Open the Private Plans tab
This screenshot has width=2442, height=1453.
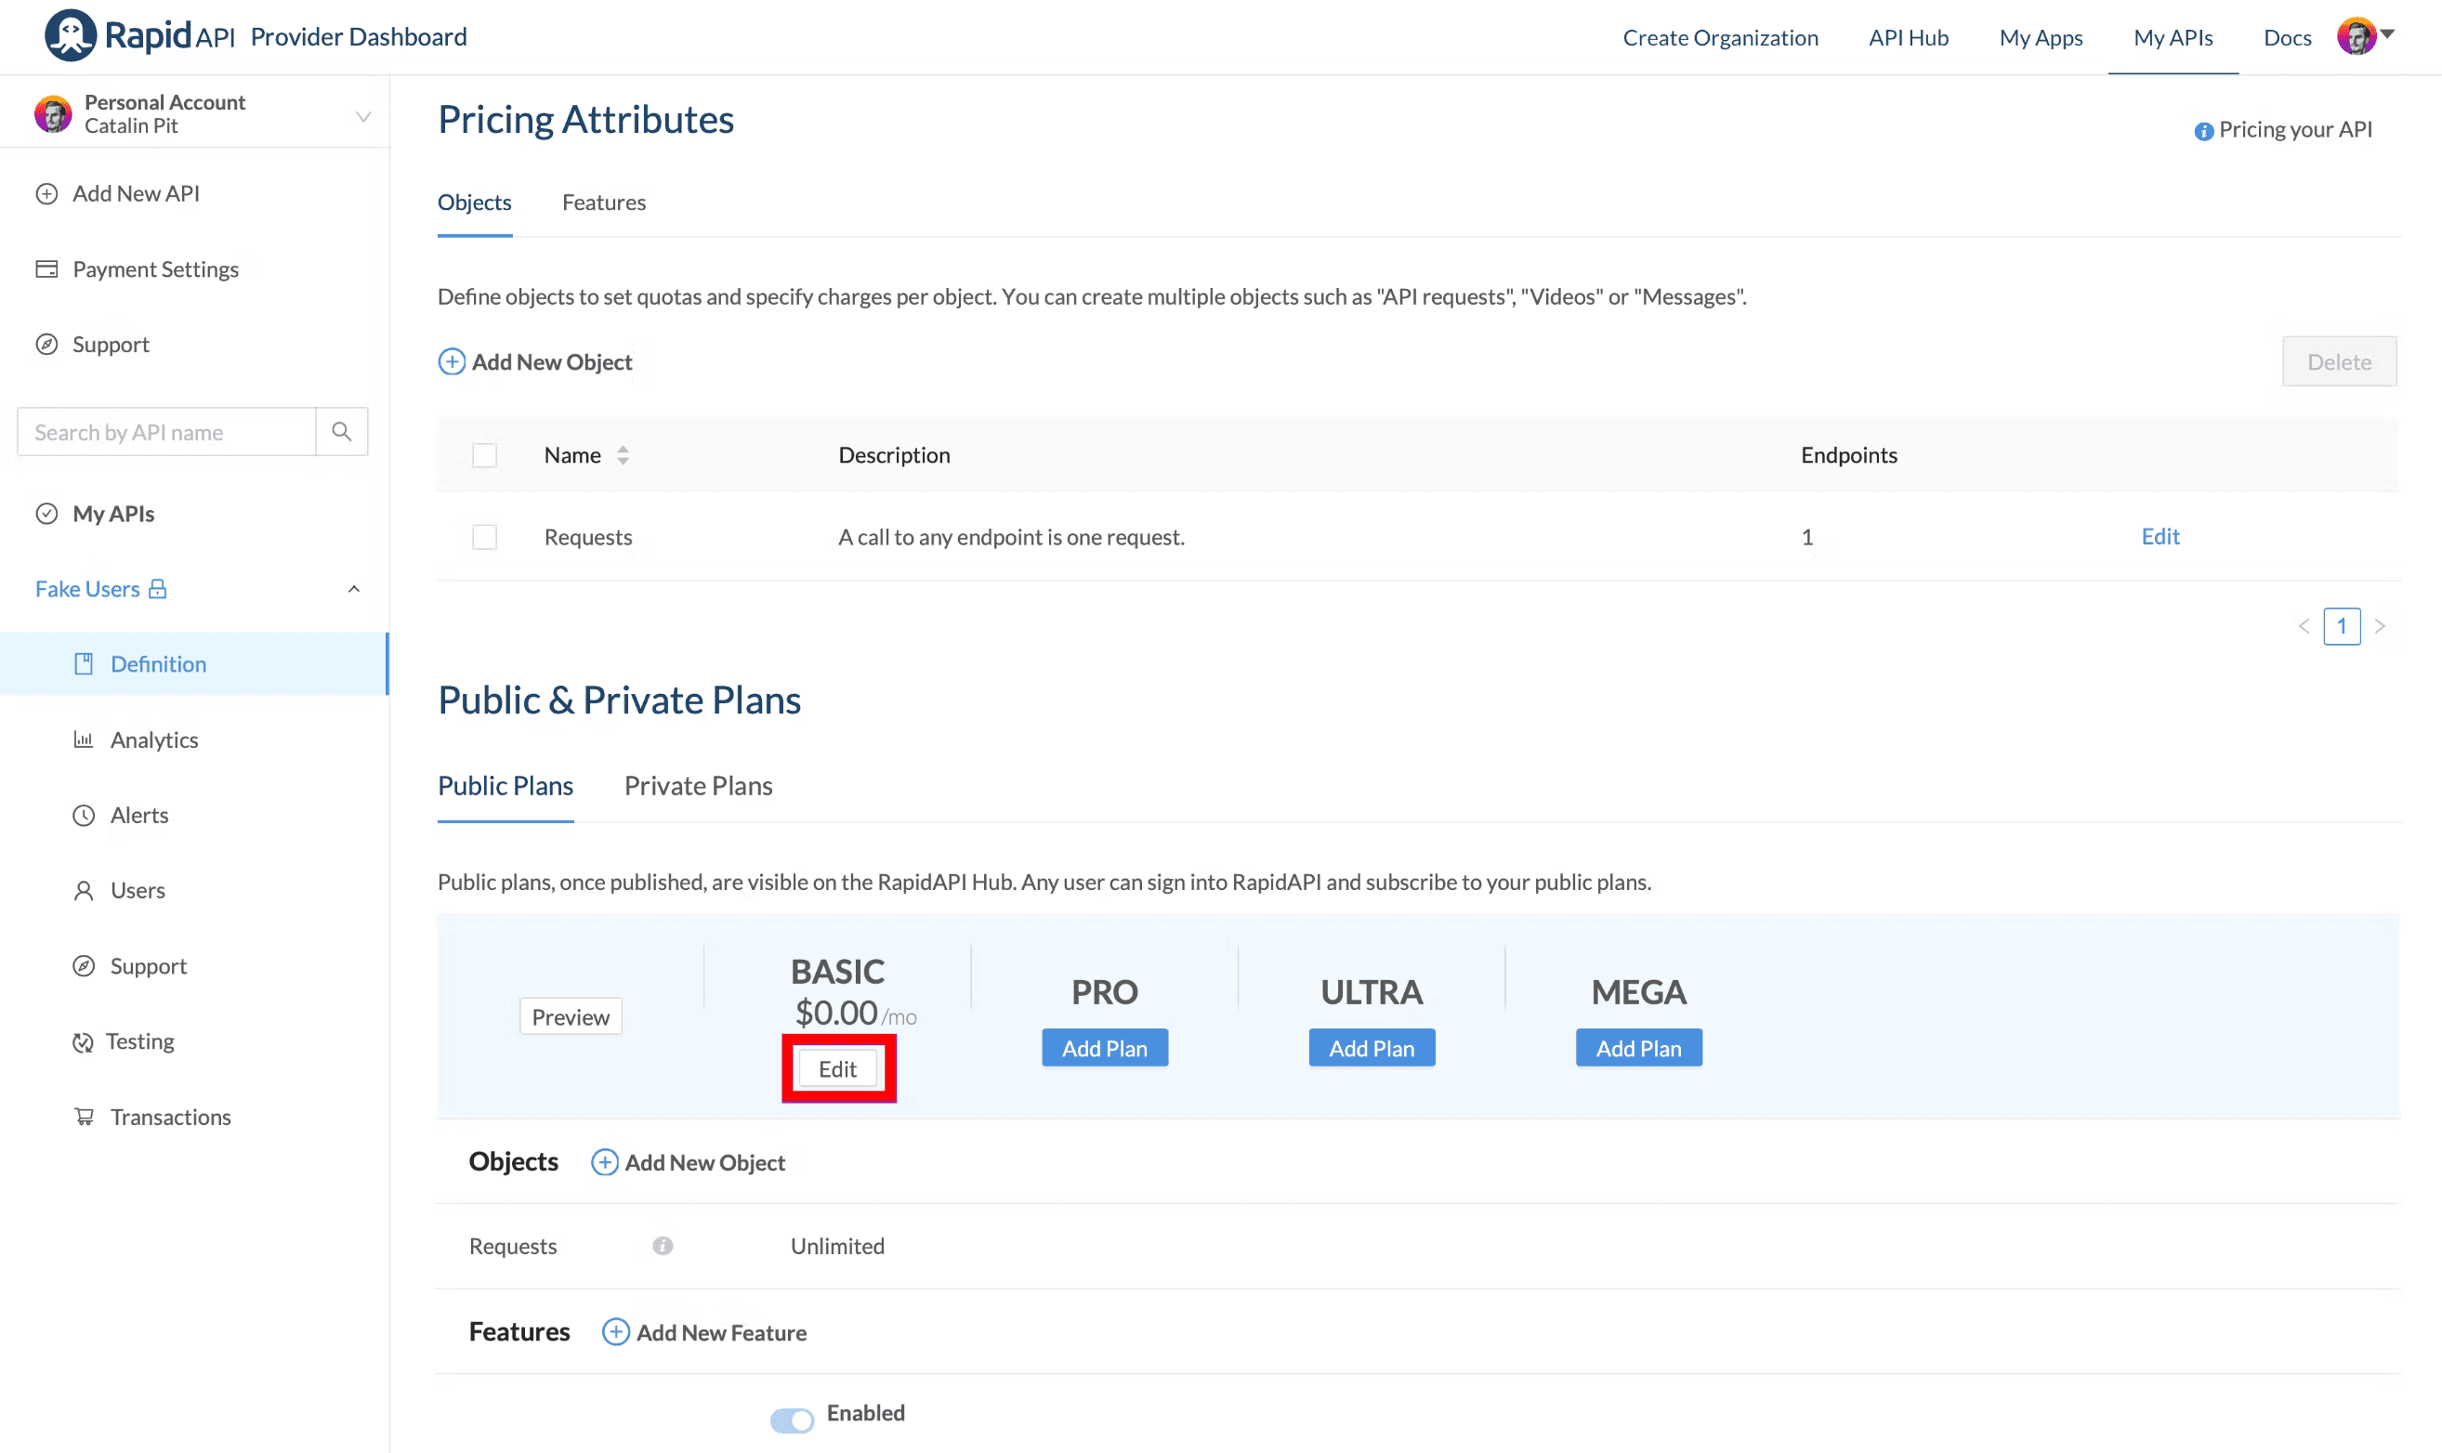tap(698, 785)
